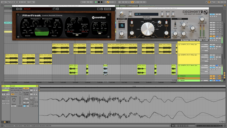The height and width of the screenshot is (128, 227).
Task: Click the MIDI Arrangement Overdub plus button
Action: point(106,2)
